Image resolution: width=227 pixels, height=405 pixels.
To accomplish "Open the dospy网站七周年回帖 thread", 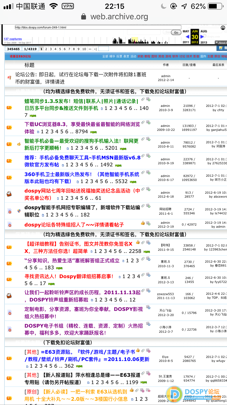I will tap(82, 194).
